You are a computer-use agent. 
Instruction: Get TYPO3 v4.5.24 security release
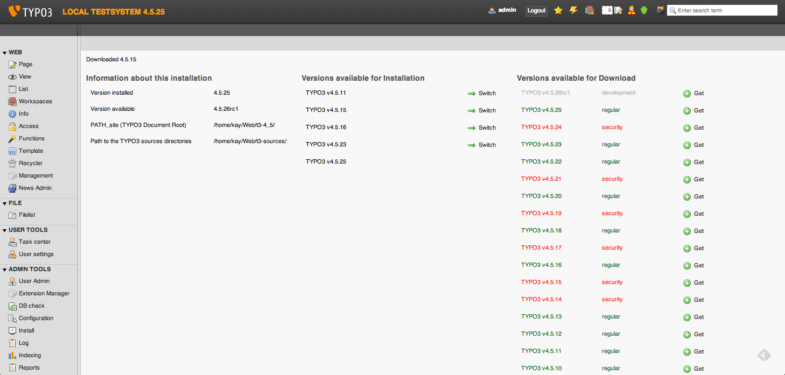693,128
